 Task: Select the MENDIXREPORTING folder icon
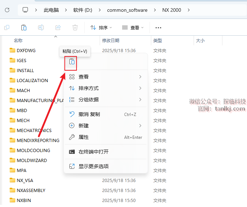coord(12,140)
